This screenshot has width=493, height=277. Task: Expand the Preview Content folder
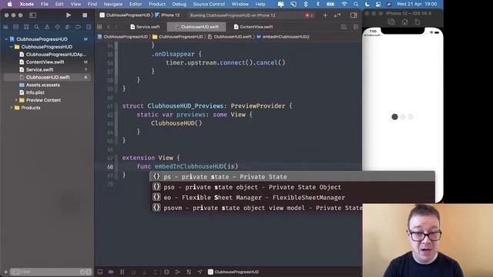click(16, 100)
